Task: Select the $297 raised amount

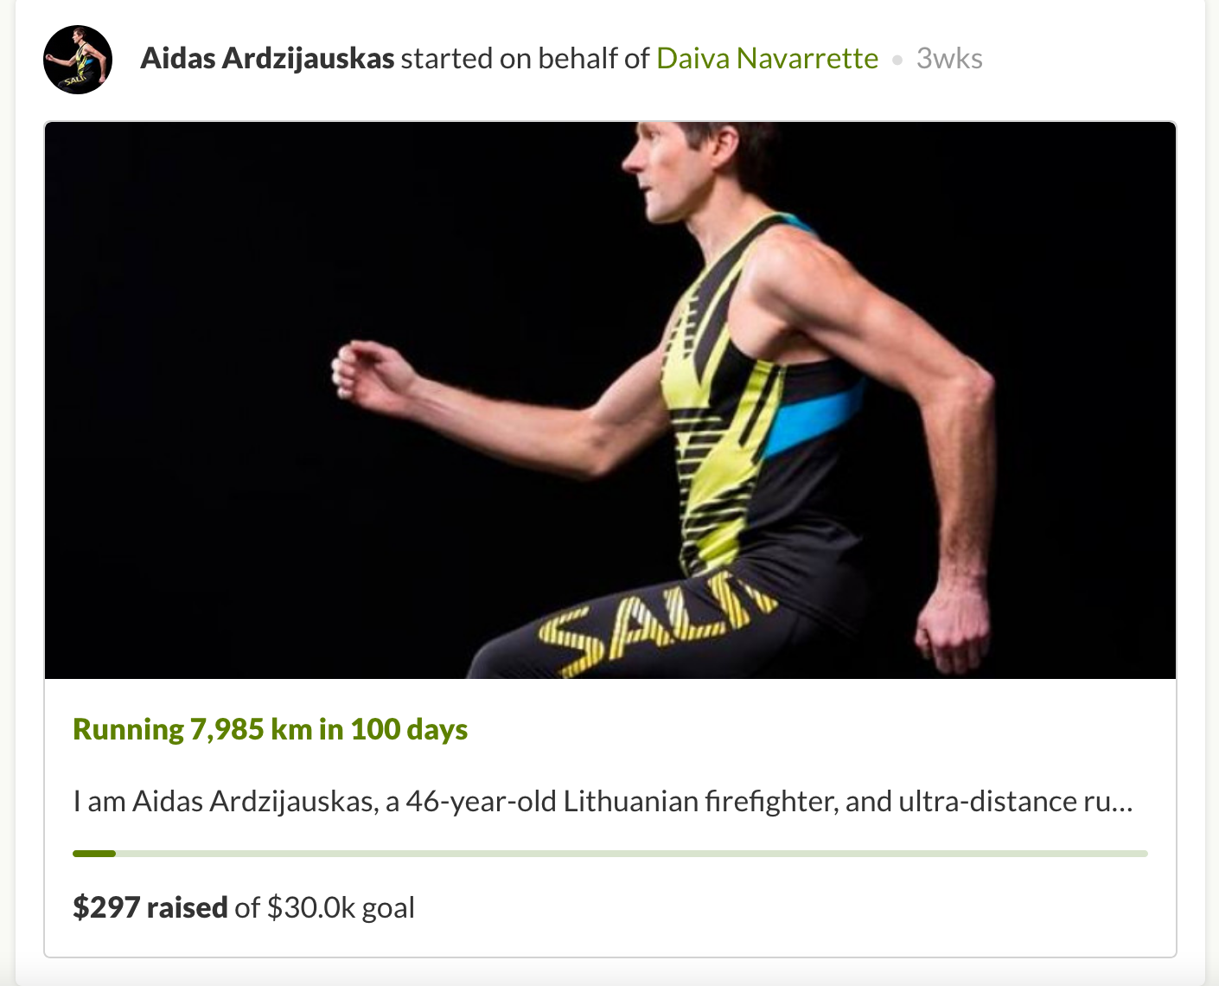Action: pos(150,907)
